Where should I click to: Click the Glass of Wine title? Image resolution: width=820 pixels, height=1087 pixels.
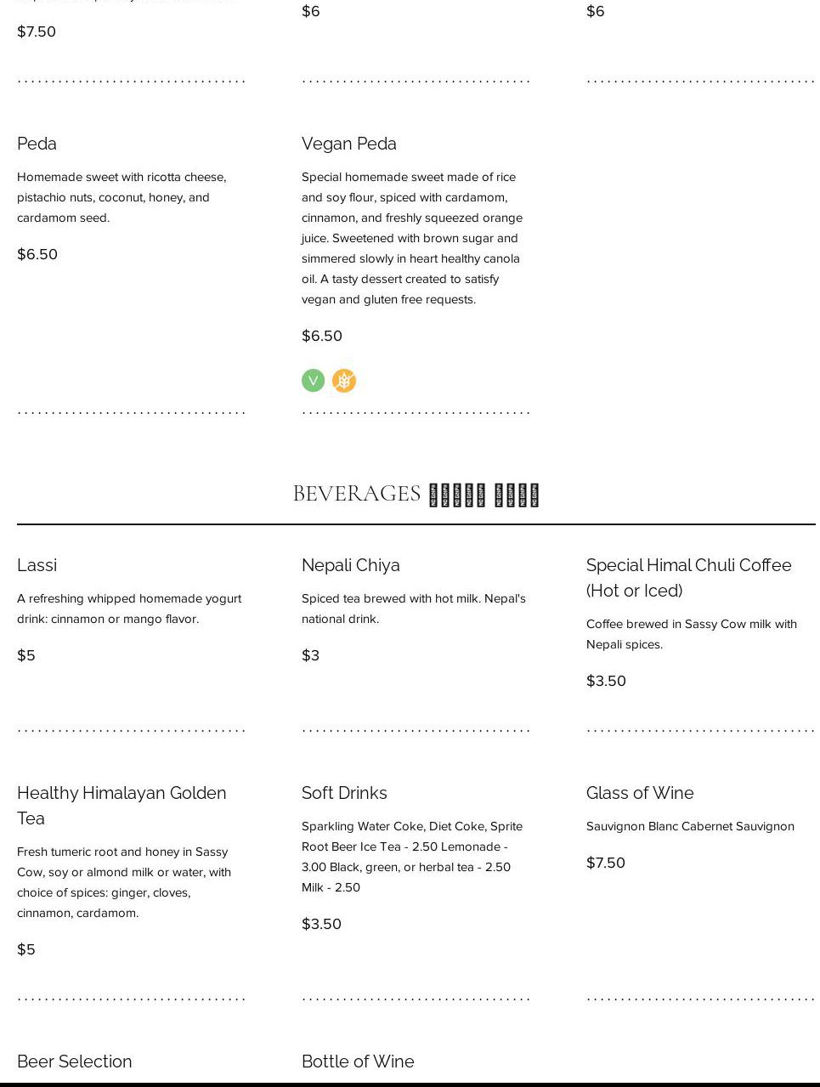639,793
